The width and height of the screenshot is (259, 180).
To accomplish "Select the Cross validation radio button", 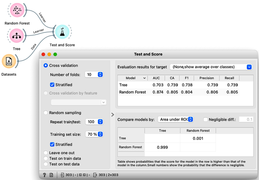I will (46, 65).
